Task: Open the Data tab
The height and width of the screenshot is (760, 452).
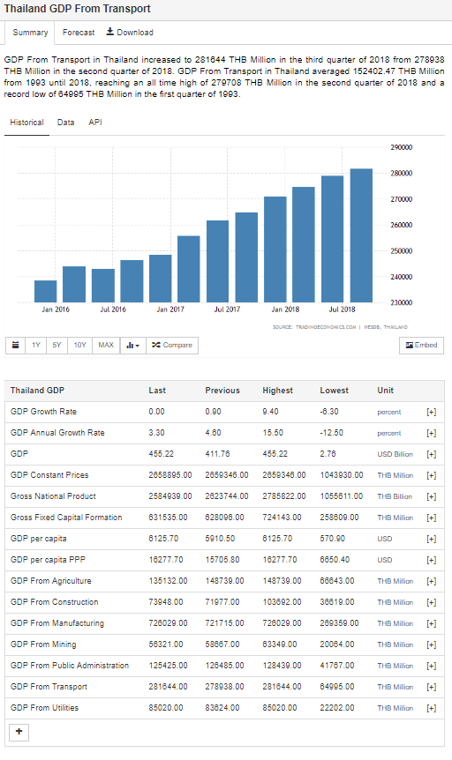Action: click(65, 123)
